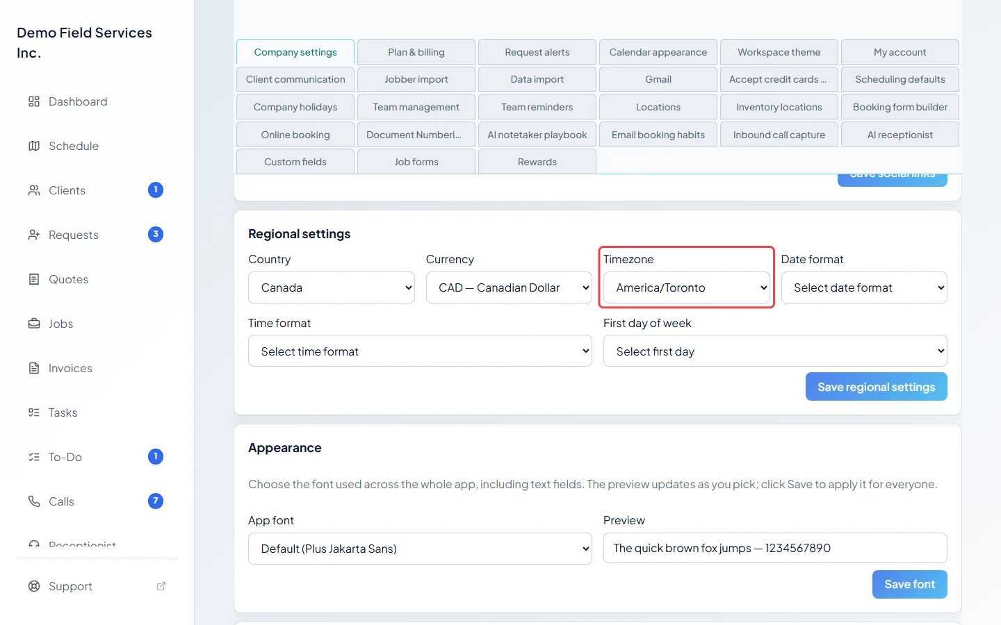Click the Schedule map icon
Image resolution: width=1001 pixels, height=625 pixels.
pos(34,146)
